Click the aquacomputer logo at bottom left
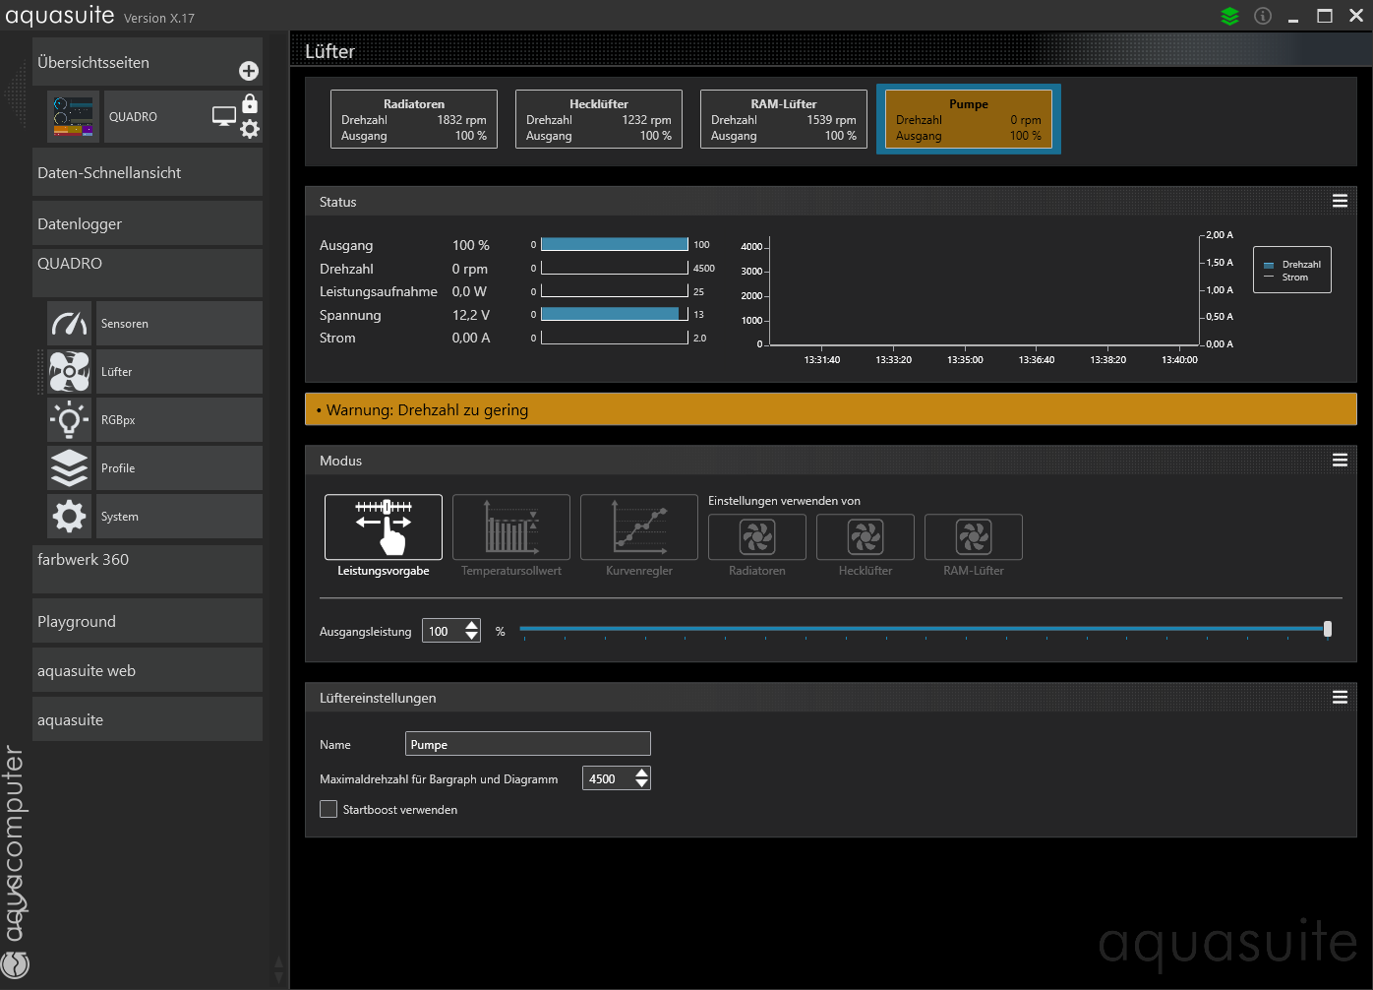The image size is (1373, 990). [x=16, y=964]
